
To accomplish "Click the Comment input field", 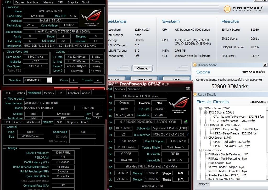I will [239, 184].
